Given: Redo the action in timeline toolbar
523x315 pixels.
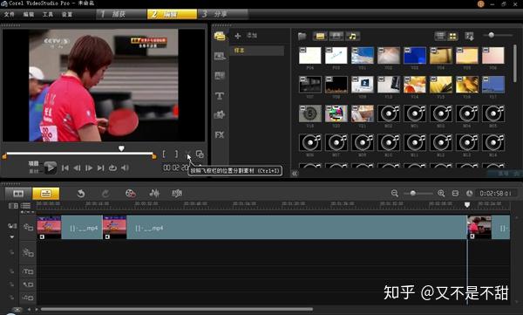Looking at the screenshot, I should pos(105,194).
